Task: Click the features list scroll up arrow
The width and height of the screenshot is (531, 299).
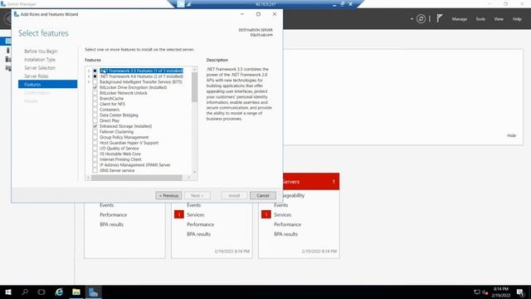Action: coord(194,70)
